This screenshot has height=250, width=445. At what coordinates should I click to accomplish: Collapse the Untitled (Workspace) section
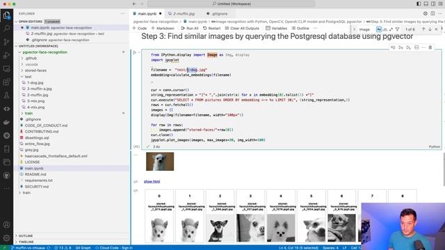(x=38, y=46)
